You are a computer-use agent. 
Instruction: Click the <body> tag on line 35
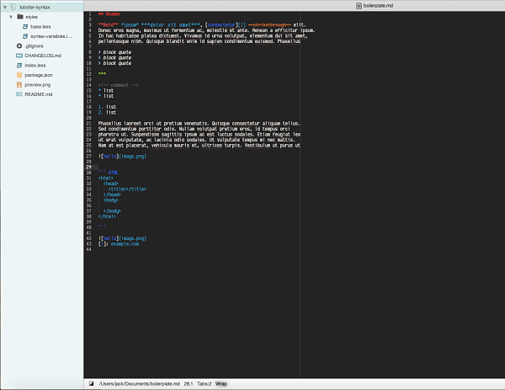(x=111, y=200)
